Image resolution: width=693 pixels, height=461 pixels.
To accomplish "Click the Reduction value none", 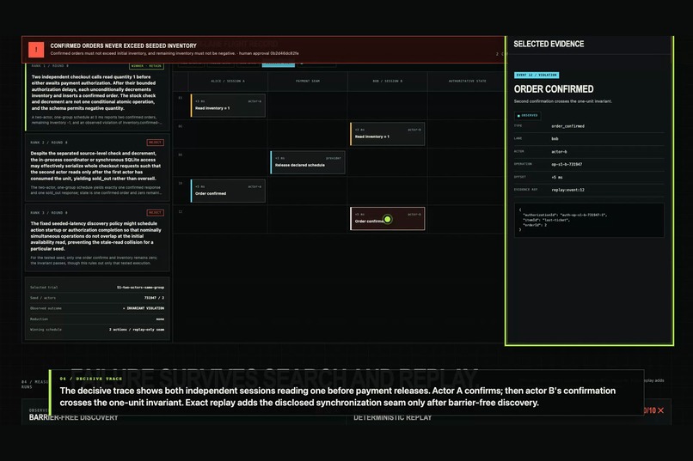I will (160, 319).
